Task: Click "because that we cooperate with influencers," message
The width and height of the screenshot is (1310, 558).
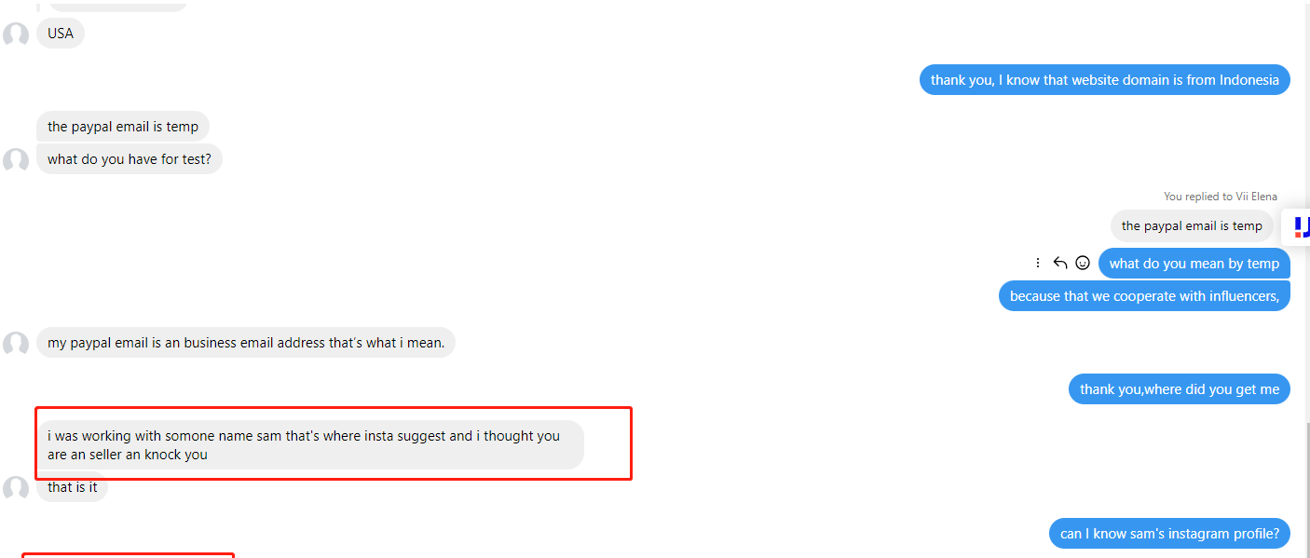Action: tap(1144, 296)
